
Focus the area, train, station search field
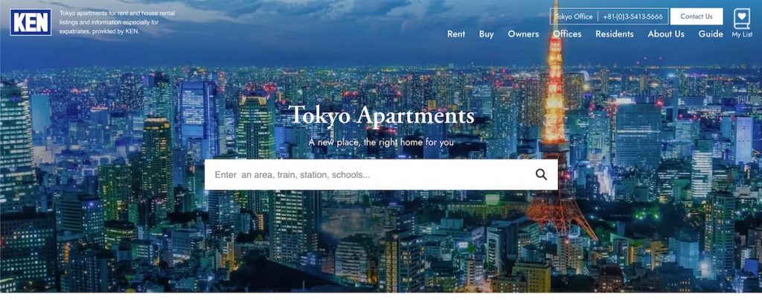[369, 174]
